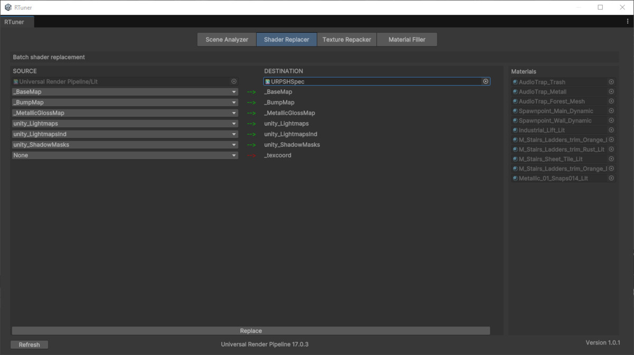This screenshot has width=634, height=355.
Task: Open the Scene Analyzer tab
Action: tap(226, 39)
